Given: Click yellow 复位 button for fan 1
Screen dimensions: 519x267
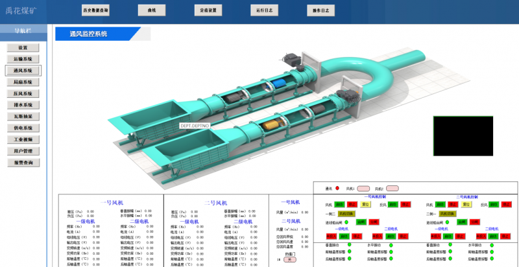Looking at the screenshot, I should 365,204.
